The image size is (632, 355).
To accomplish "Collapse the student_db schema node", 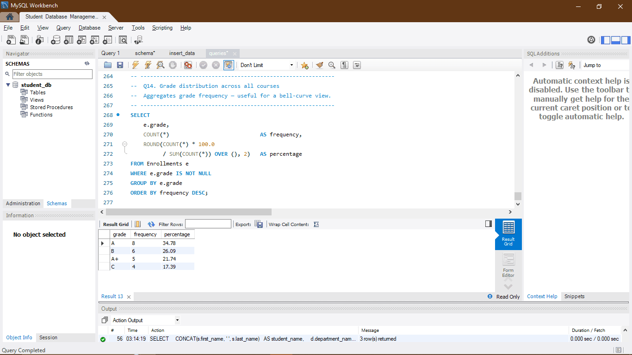I will pyautogui.click(x=8, y=85).
